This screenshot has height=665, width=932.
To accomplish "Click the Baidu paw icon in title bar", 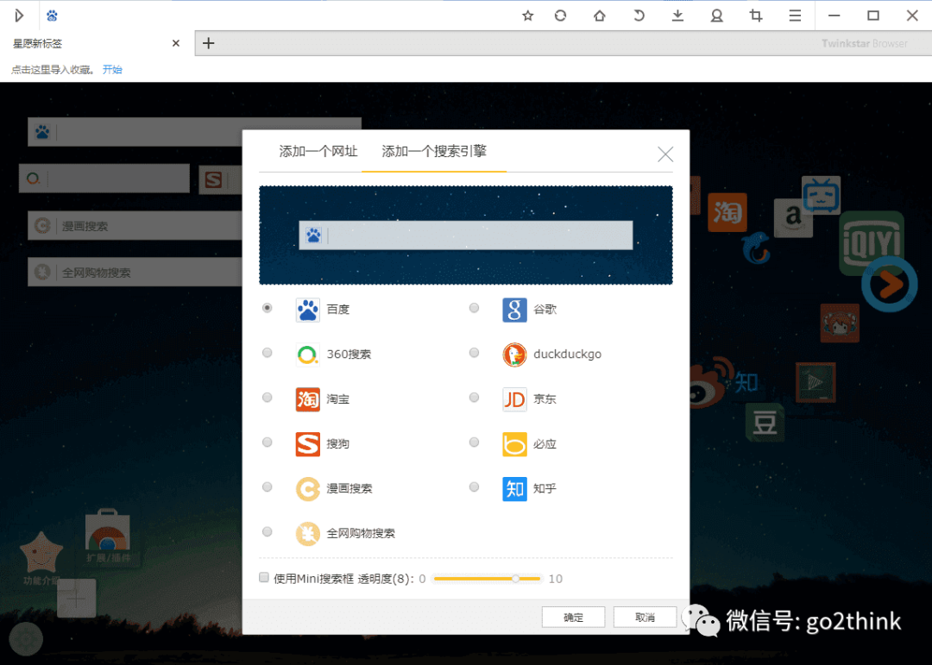I will coord(53,16).
